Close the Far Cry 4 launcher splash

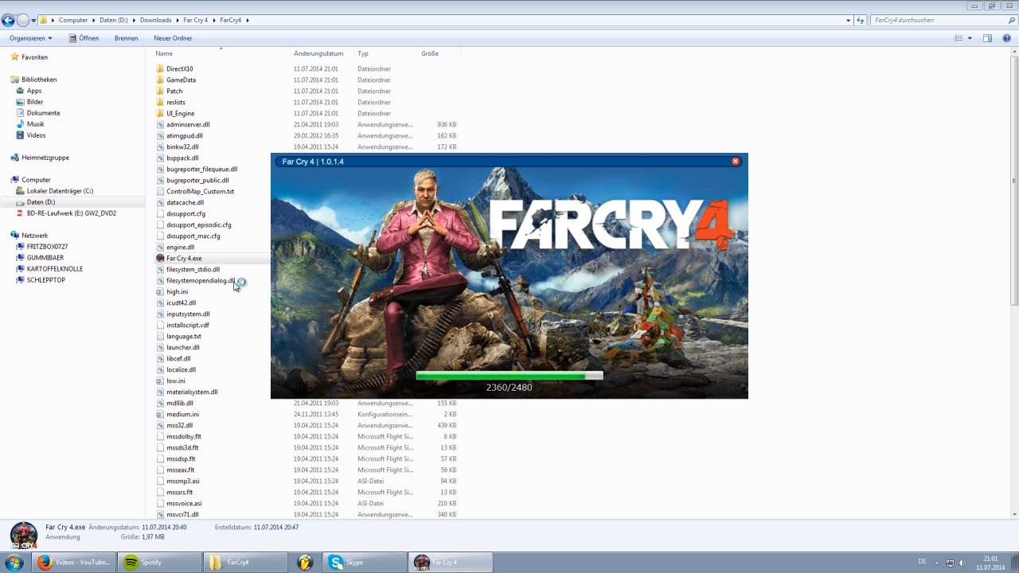pos(735,162)
